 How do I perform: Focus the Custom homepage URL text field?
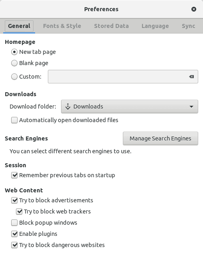pos(118,77)
